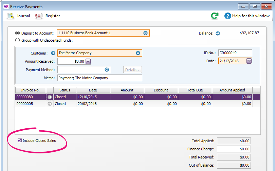Screen dimensions: 275x171
Task: Select Group with Undeposited Funds option
Action: click(x=18, y=40)
